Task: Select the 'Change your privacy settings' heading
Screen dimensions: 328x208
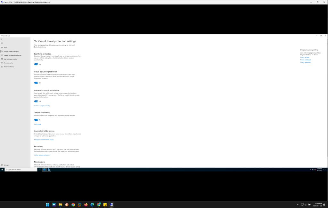Action: tap(309, 50)
